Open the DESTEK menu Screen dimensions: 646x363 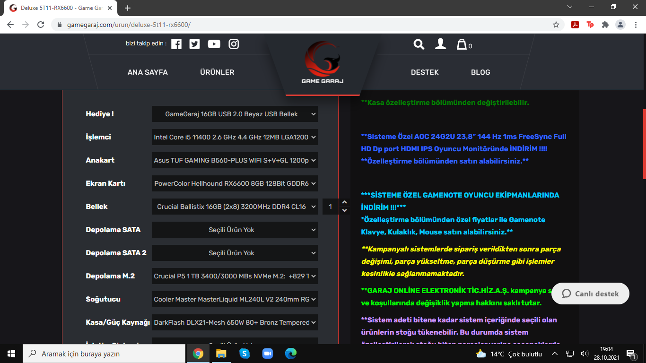click(x=425, y=72)
